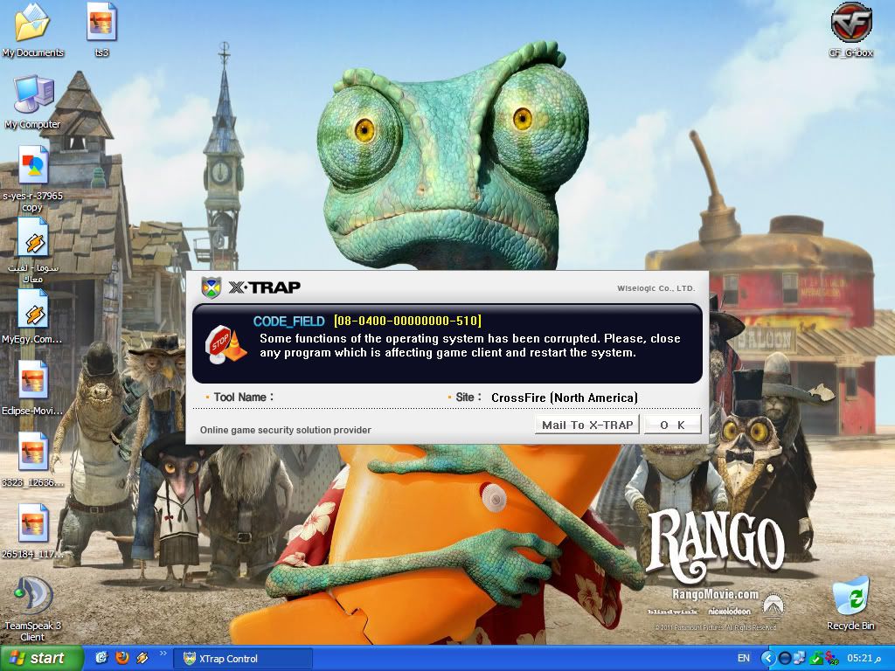Select the 3323_12636... image file icon

click(32, 453)
